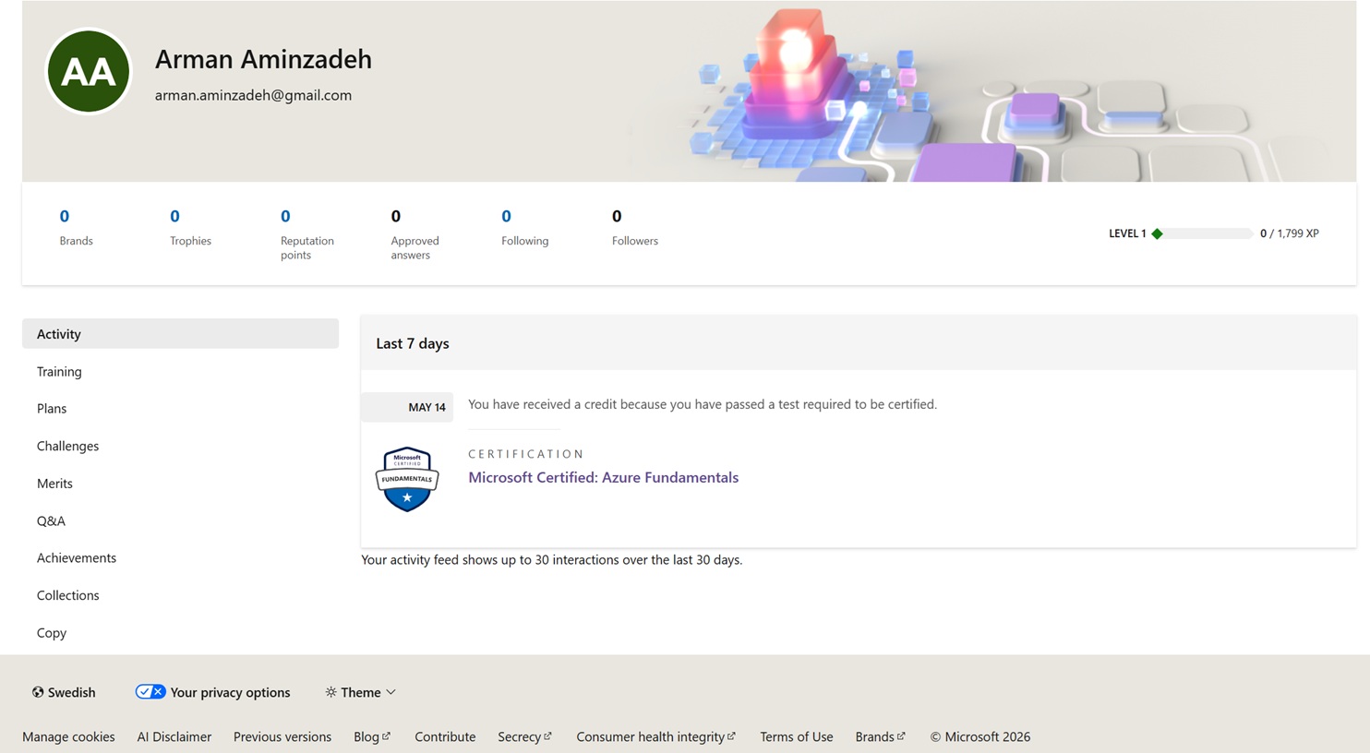Click the 0 Trophies stat

click(190, 227)
